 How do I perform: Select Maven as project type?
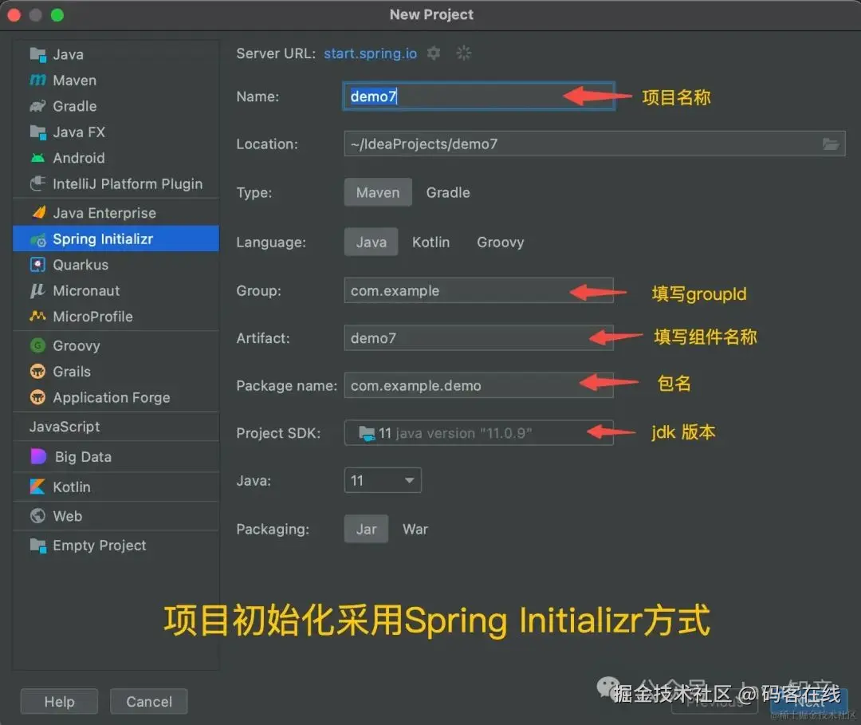378,192
